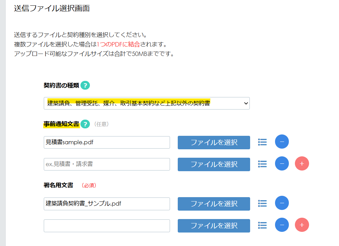Add a 署名用文書 row with plus

pyautogui.click(x=302, y=225)
